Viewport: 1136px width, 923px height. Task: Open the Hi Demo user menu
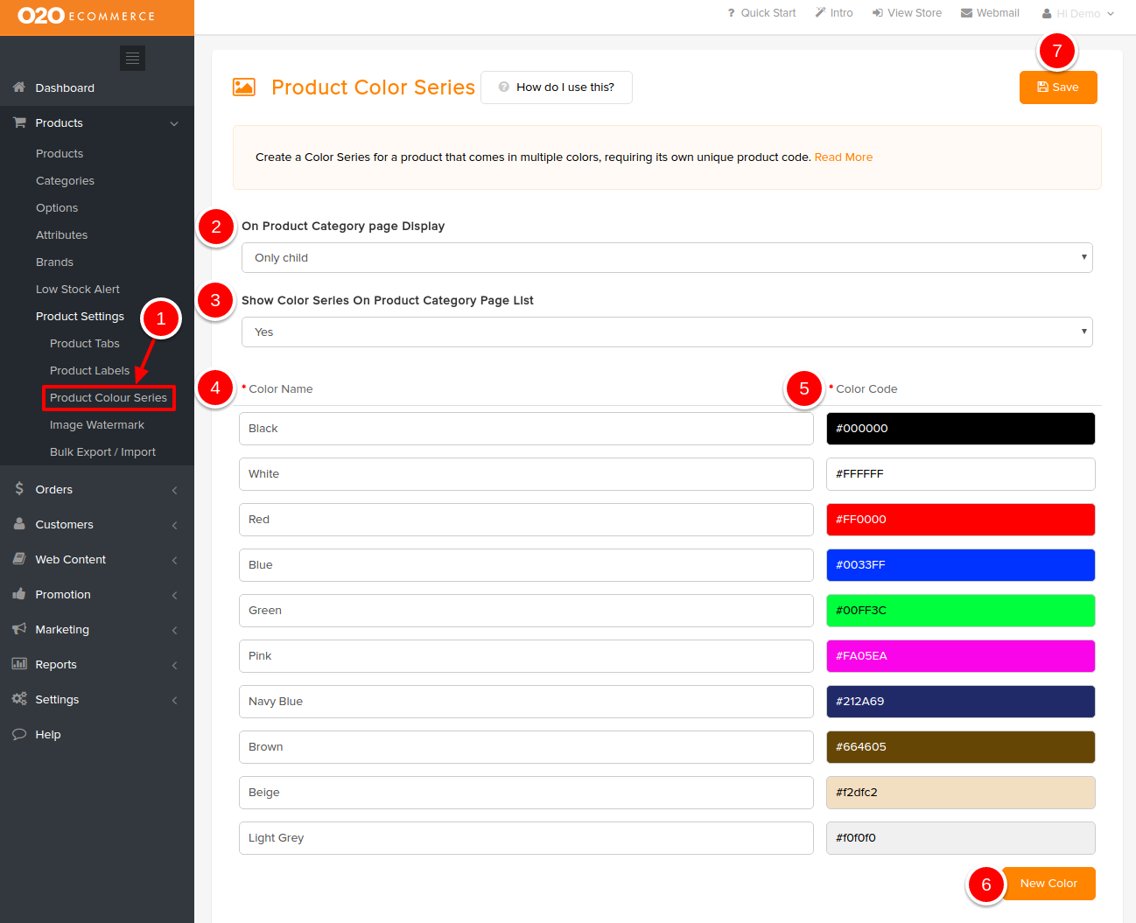coord(1078,13)
